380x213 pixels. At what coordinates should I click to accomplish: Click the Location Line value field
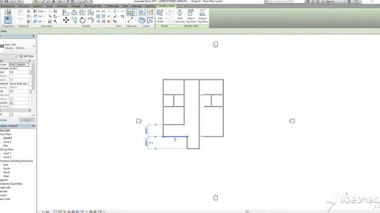click(19, 64)
